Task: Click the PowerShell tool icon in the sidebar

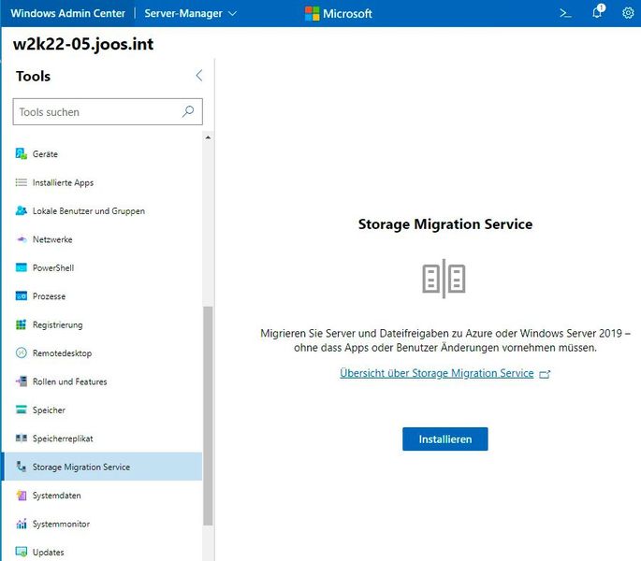Action: tap(22, 267)
